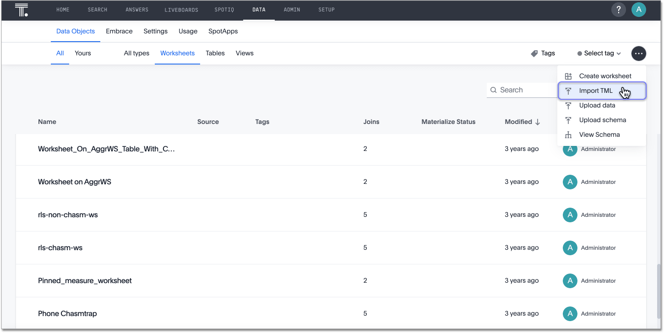Image resolution: width=664 pixels, height=333 pixels.
Task: Focus the Search input field
Action: [x=522, y=90]
